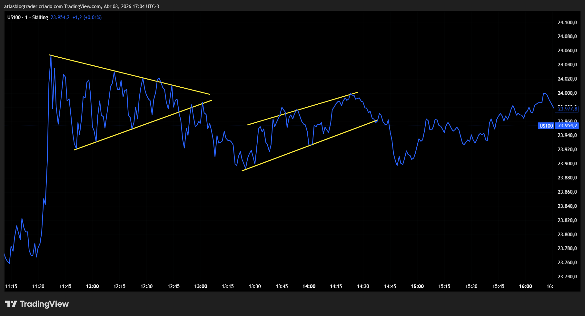Select the triangle's upper descending yellow trendline
Image resolution: width=585 pixels, height=316 pixels.
click(x=129, y=75)
